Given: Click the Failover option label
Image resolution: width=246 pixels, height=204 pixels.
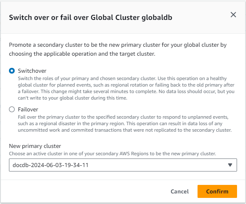Looking at the screenshot, I should click(28, 109).
